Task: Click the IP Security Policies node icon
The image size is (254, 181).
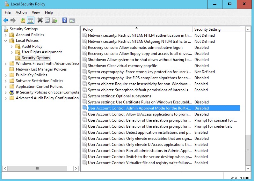Action: pyautogui.click(x=12, y=92)
